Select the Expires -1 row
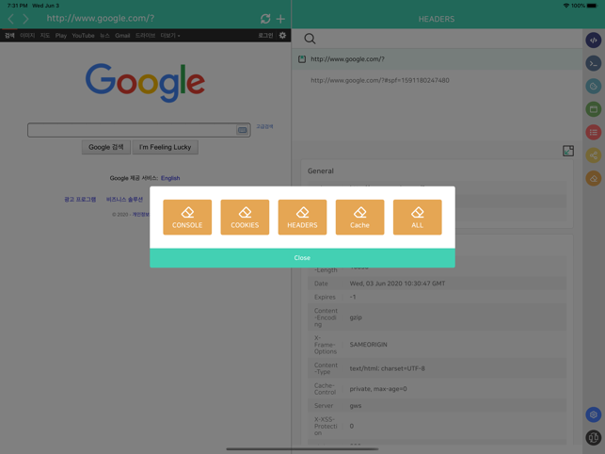The height and width of the screenshot is (454, 605). tap(438, 297)
